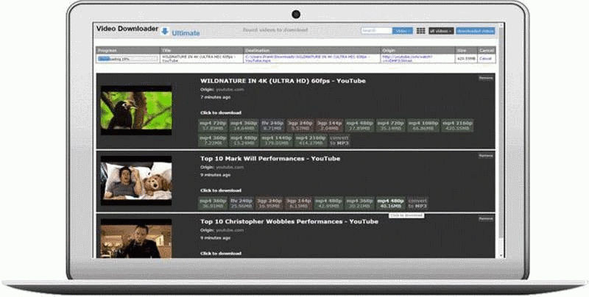
Task: Click youtube.com origin under Christopher Wobbles title
Action: click(230, 231)
